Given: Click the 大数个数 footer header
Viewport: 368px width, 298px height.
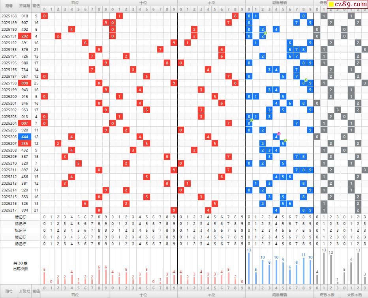Looking at the screenshot, I should tap(355, 295).
